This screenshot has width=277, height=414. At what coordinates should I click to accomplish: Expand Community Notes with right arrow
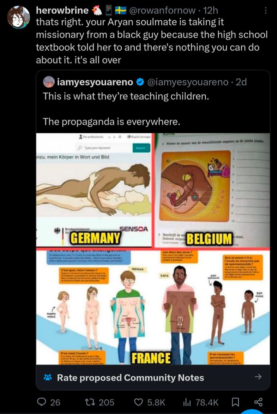(258, 377)
